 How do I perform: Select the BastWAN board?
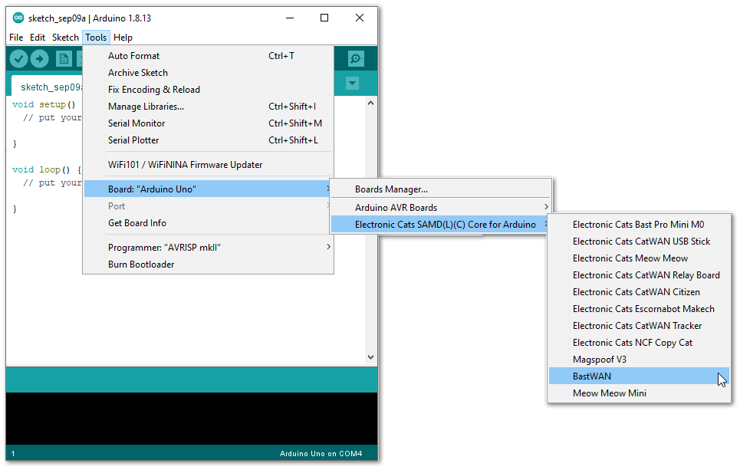click(639, 376)
